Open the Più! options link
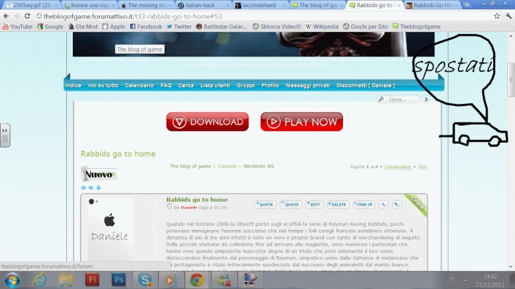 422,167
